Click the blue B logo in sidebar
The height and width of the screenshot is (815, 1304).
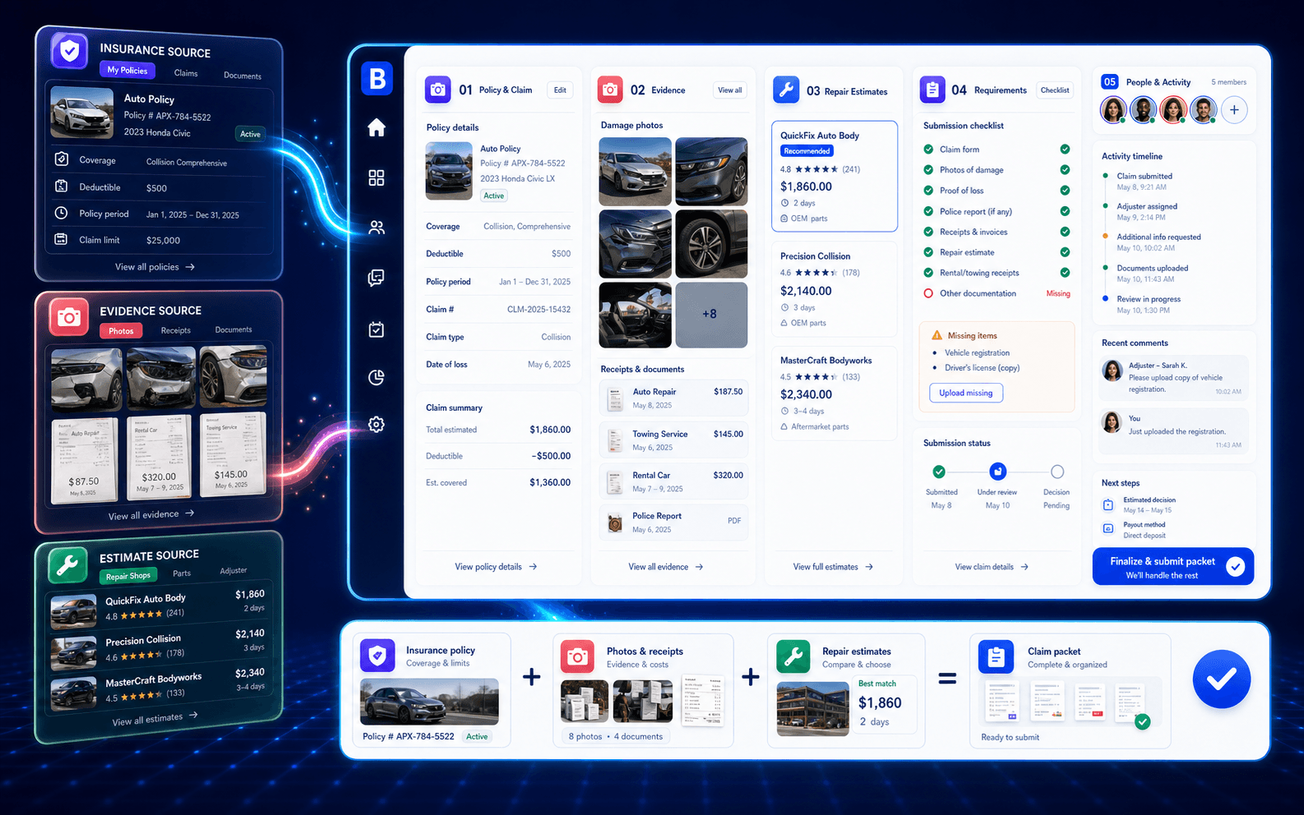point(377,78)
